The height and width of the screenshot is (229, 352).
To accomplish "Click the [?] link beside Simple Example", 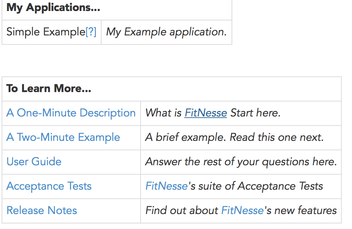I will coord(91,32).
